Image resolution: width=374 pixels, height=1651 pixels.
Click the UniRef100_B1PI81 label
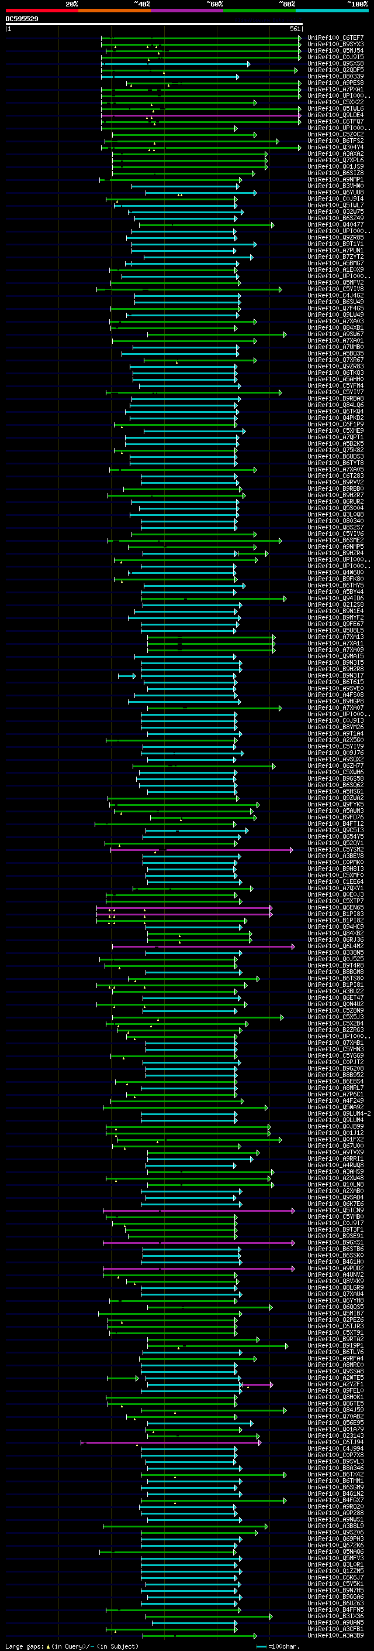point(335,985)
